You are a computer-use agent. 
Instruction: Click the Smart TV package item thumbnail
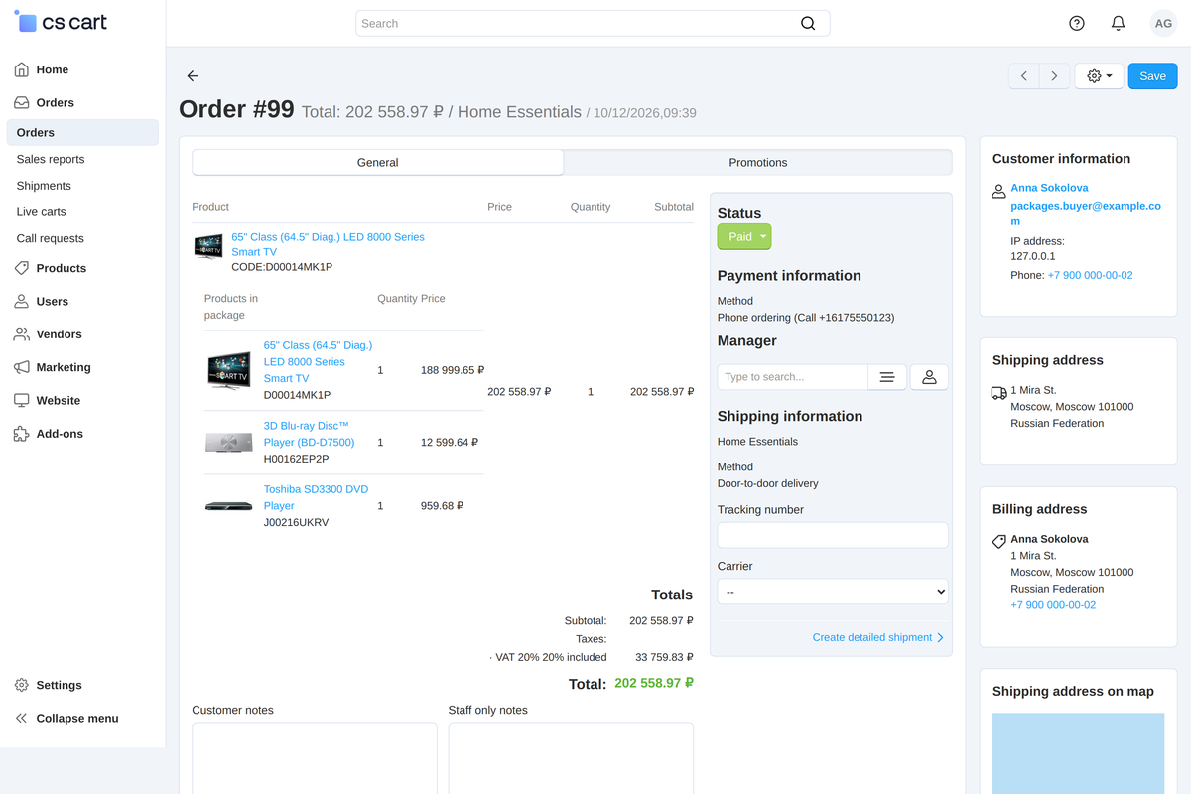point(229,370)
